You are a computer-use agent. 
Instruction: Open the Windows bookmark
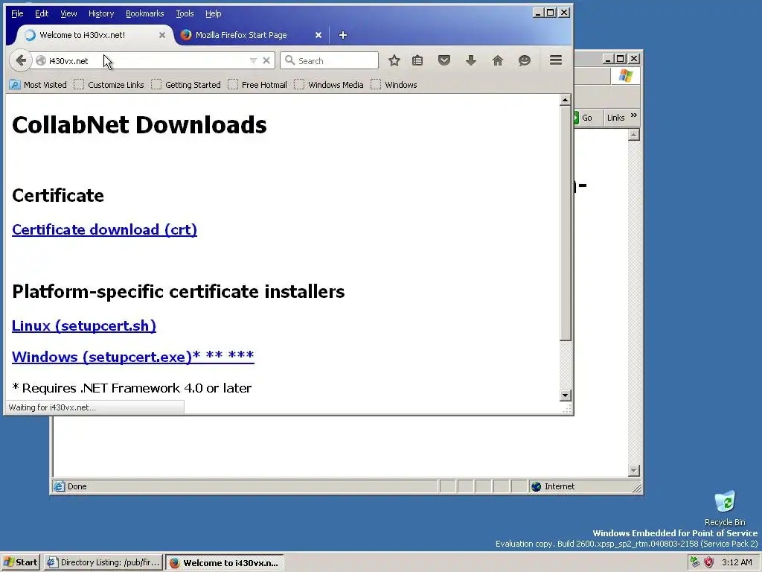(394, 85)
